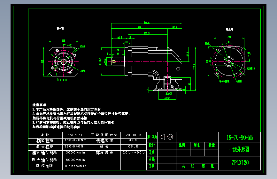Click the 传递效率 label cell
This screenshot has height=179, width=277.
104,141
